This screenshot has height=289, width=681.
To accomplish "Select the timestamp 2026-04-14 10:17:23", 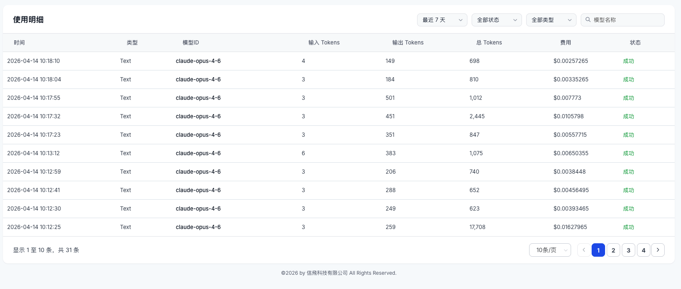I will coord(34,135).
